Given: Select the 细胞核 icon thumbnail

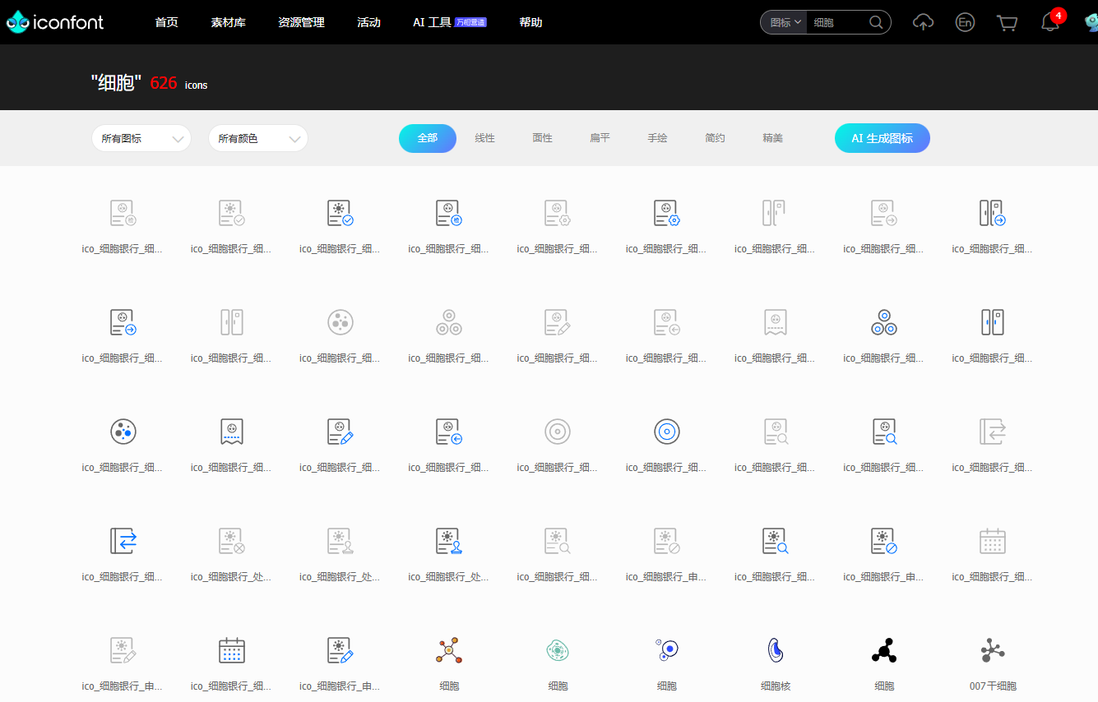Looking at the screenshot, I should (775, 650).
